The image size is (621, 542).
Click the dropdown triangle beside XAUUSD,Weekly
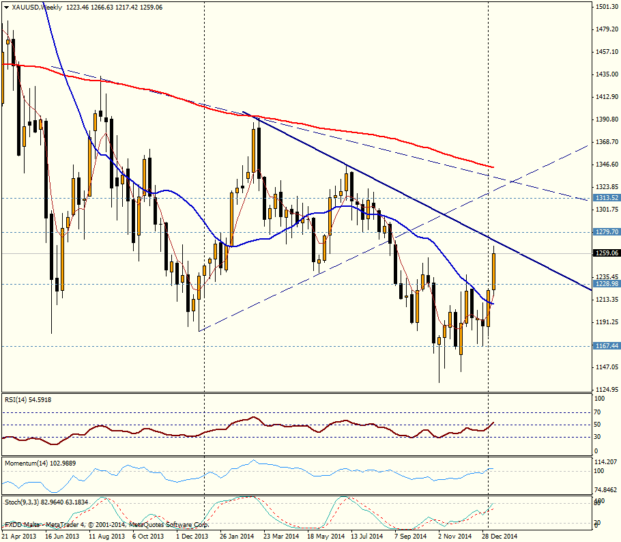click(4, 7)
